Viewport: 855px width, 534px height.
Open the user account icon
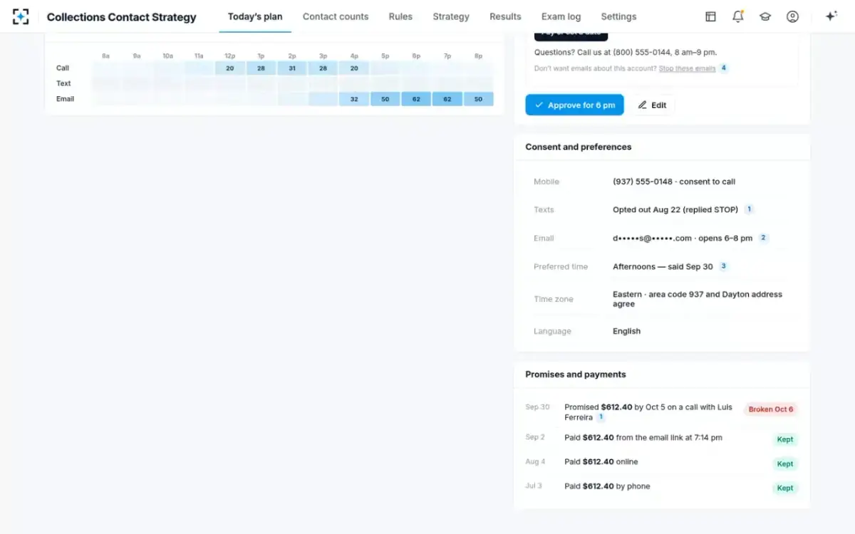click(x=792, y=16)
